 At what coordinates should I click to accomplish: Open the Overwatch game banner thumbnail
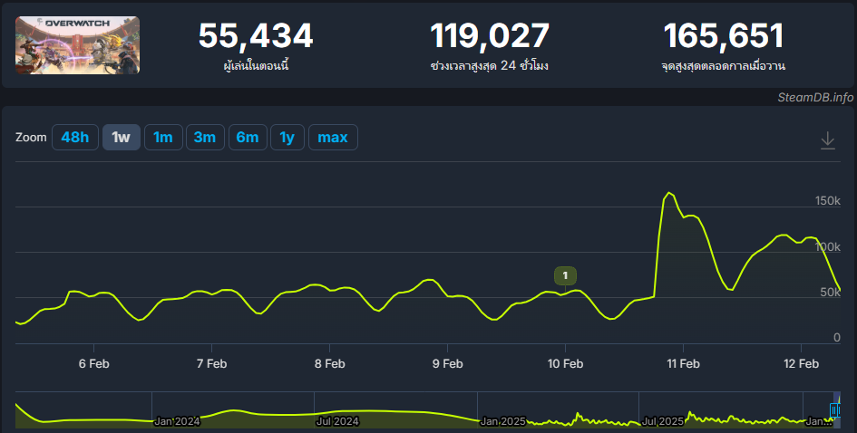click(x=77, y=45)
